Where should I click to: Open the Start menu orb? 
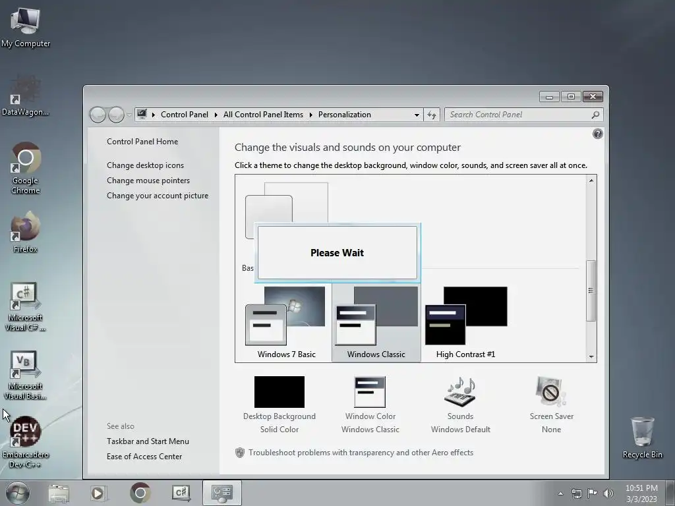(18, 493)
